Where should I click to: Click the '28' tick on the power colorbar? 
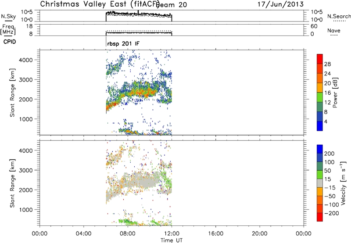click(327, 64)
